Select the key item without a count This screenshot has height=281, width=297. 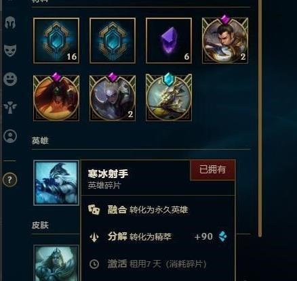click(x=113, y=41)
